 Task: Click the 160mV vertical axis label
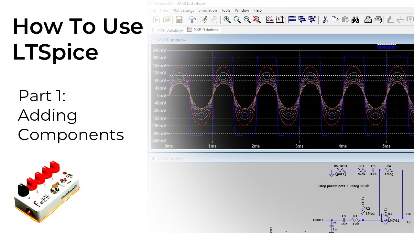click(160, 66)
